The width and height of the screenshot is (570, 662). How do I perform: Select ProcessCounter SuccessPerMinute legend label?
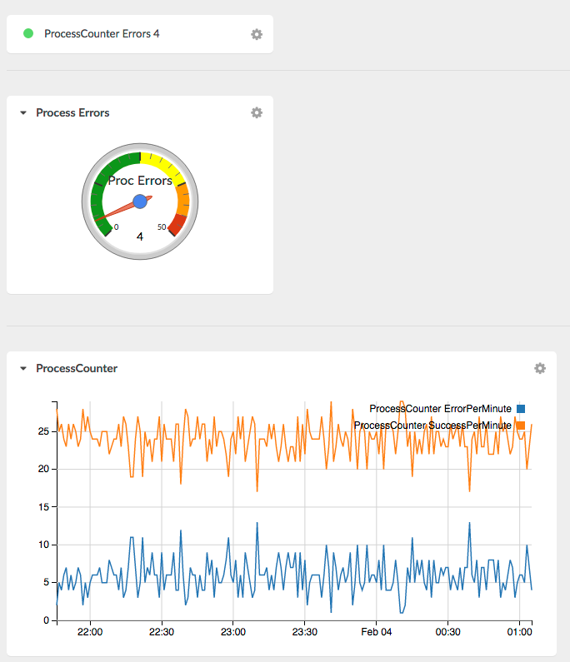pyautogui.click(x=432, y=426)
